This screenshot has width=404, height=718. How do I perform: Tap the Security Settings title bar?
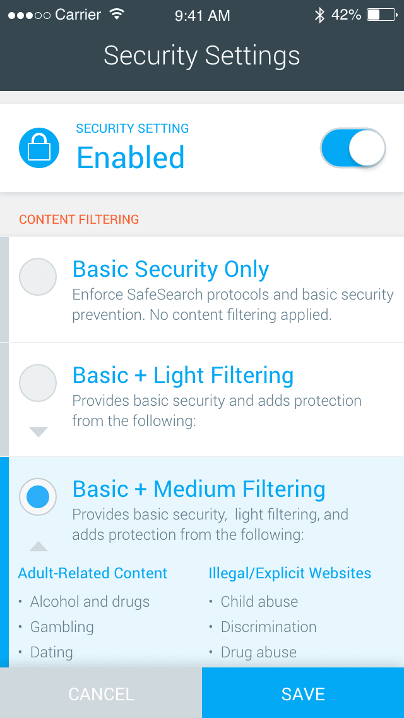tap(202, 56)
